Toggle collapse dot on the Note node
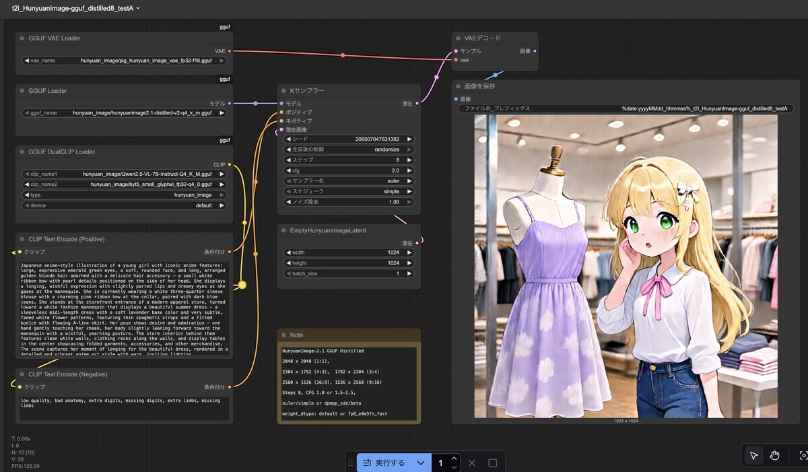 coord(283,335)
